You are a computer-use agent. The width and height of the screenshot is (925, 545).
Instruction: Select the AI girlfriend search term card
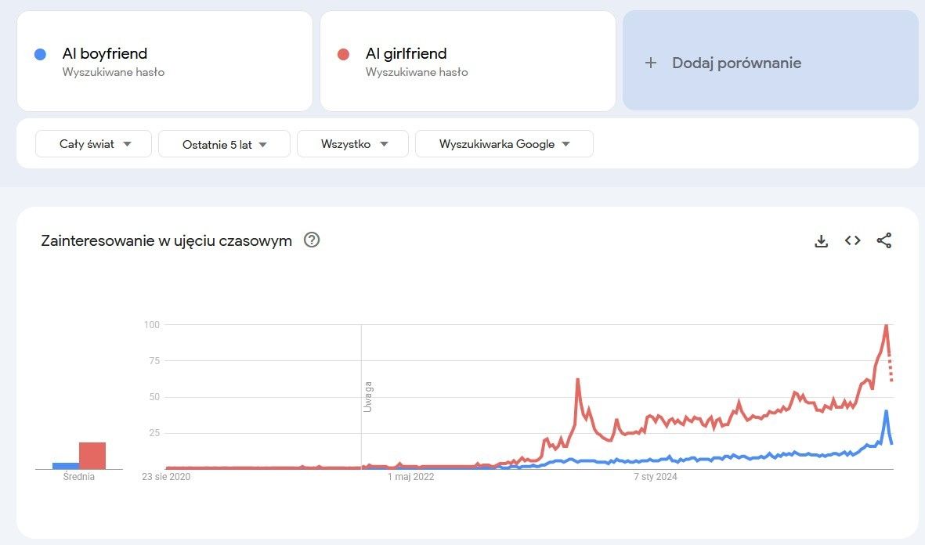[468, 61]
